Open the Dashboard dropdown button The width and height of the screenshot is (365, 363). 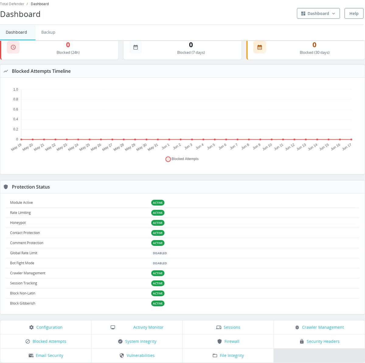pyautogui.click(x=318, y=13)
